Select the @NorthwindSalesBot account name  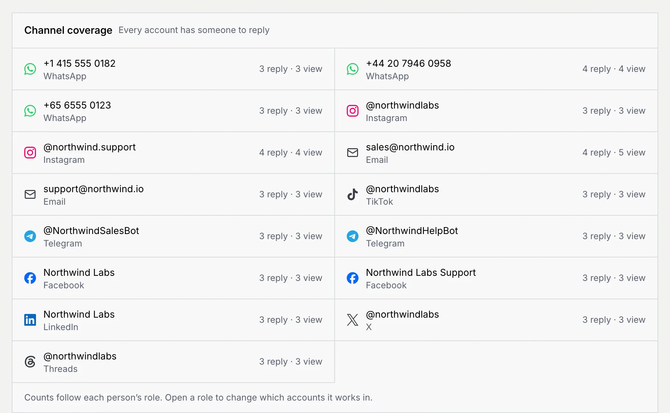point(91,231)
